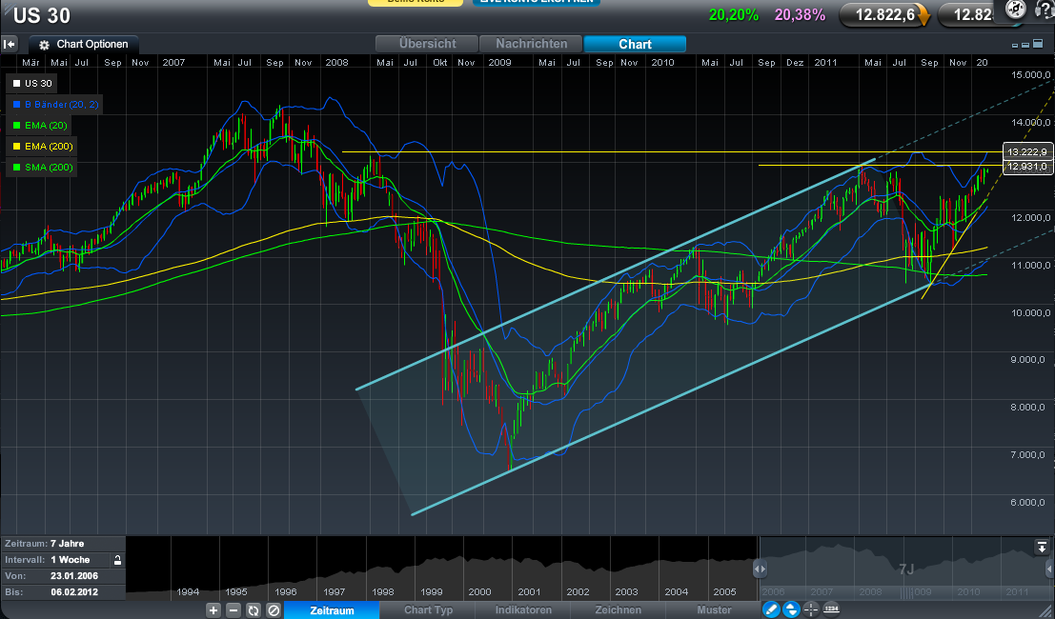Screen dimensions: 1055x619
Task: Toggle the EMA (200) indicator legend
Action: pos(42,146)
